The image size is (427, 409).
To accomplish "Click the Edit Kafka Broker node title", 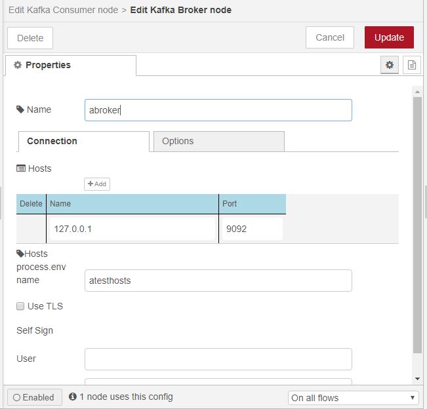I will (181, 10).
